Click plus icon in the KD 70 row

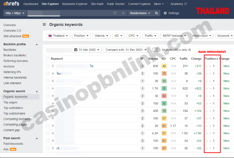tap(53, 74)
